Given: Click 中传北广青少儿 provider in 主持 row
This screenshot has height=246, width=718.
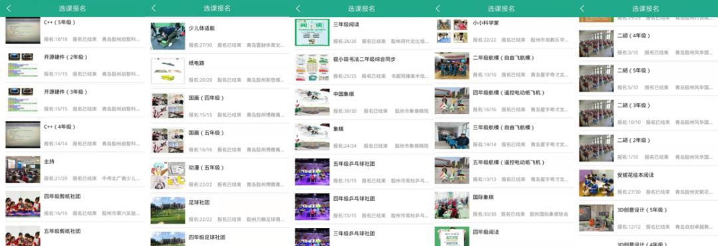Looking at the screenshot, I should click(120, 178).
